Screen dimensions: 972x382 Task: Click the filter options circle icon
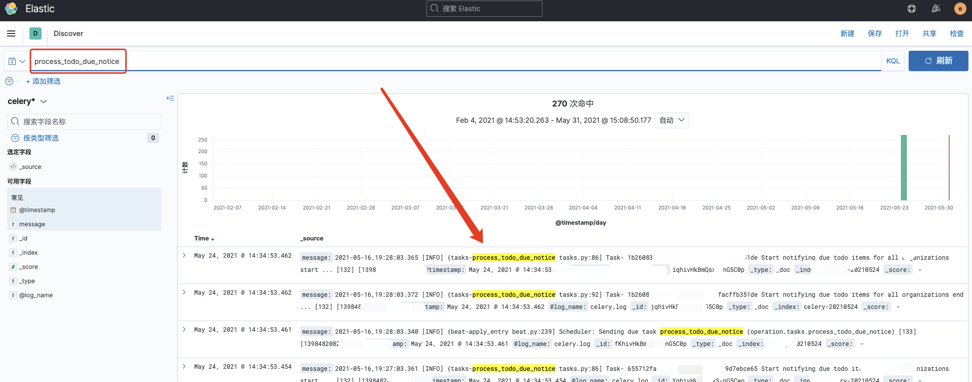tap(9, 81)
